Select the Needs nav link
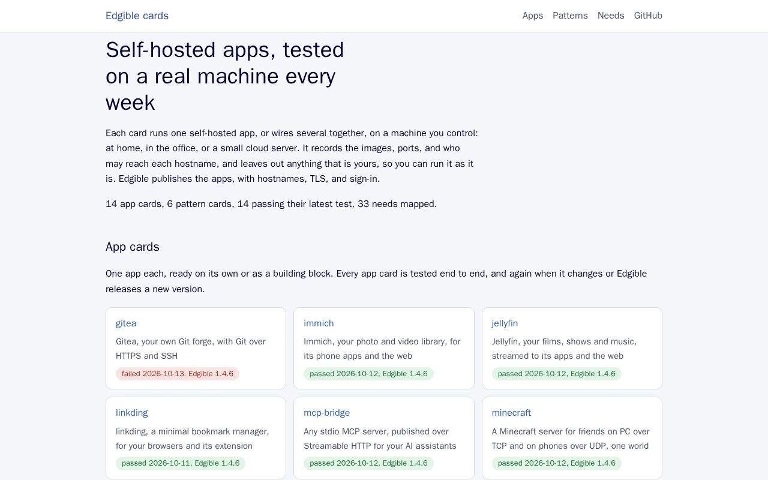This screenshot has height=480, width=768. (611, 16)
